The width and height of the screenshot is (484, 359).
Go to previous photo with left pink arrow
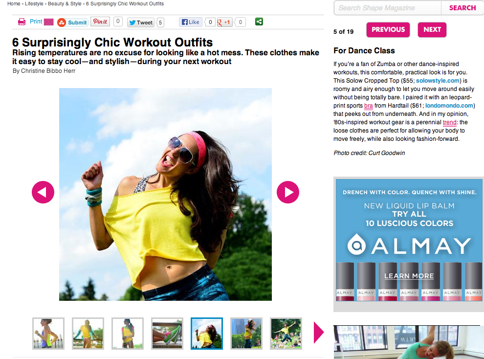point(43,192)
